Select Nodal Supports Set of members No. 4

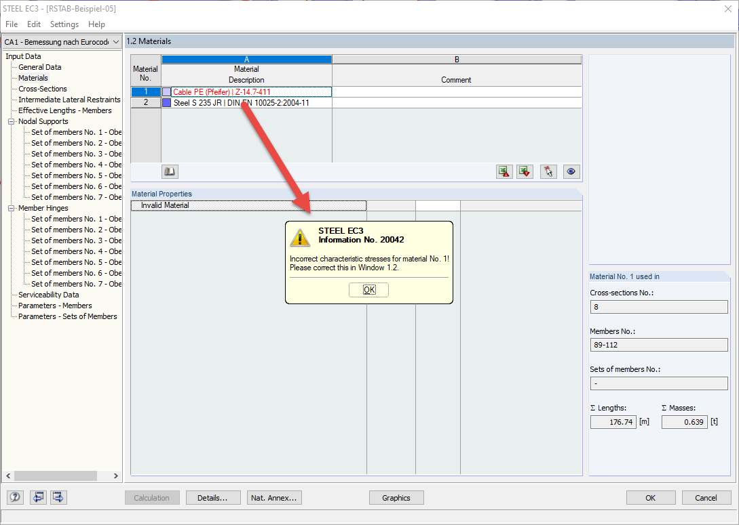pyautogui.click(x=77, y=165)
